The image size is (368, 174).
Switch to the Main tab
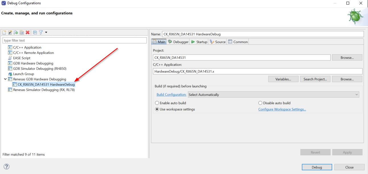159,42
